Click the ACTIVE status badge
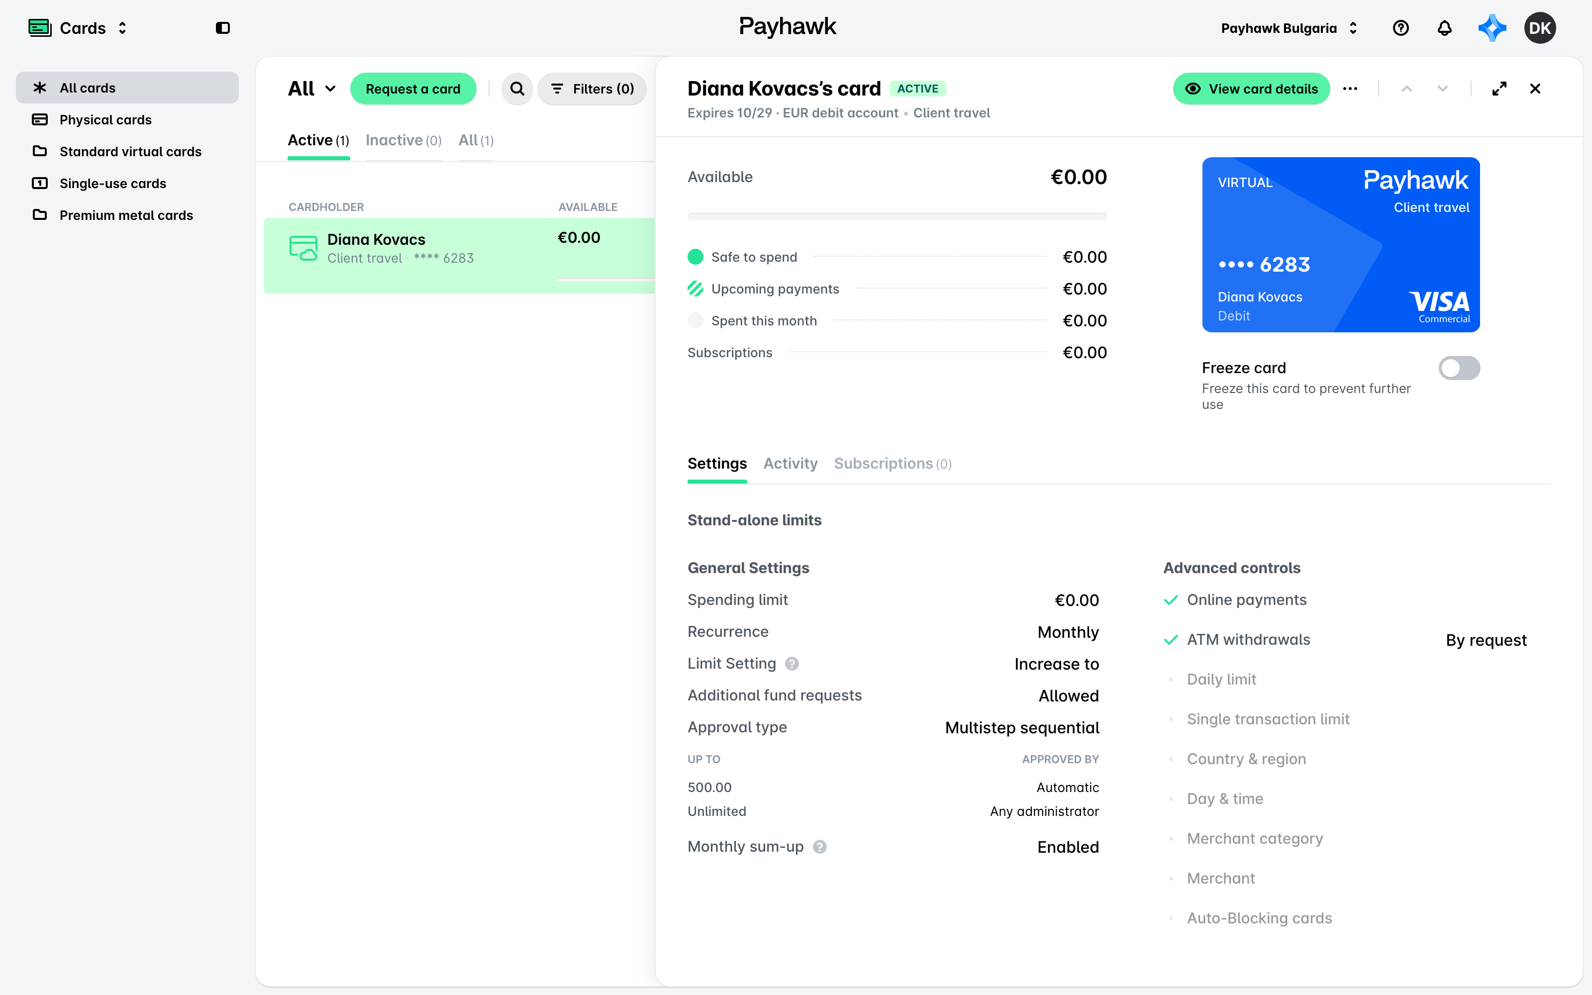The width and height of the screenshot is (1592, 995). 918,89
